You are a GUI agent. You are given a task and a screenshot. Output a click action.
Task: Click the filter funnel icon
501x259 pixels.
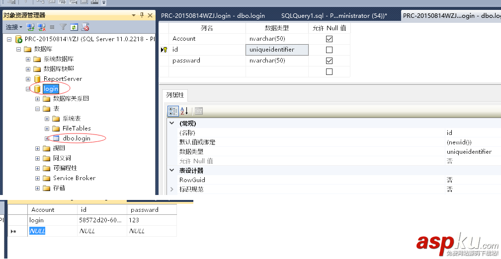[63, 27]
